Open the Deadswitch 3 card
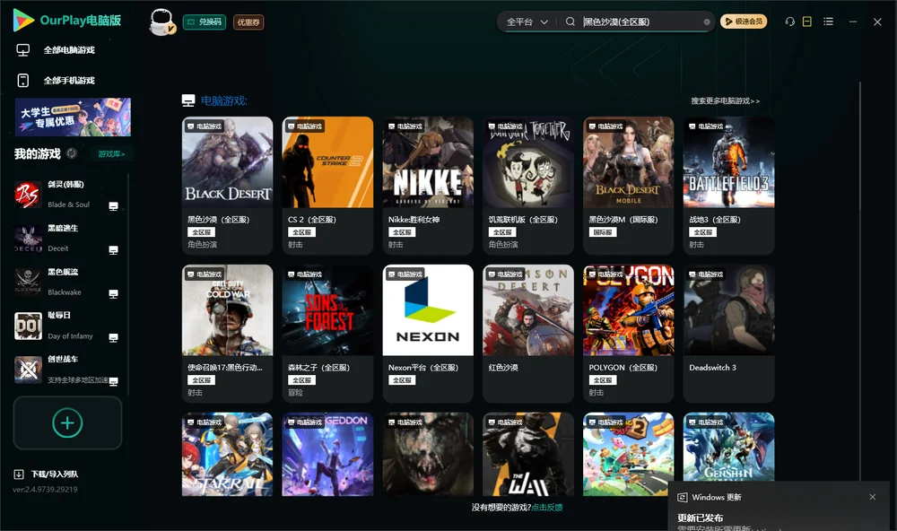Viewport: 897px width, 531px height. (728, 333)
